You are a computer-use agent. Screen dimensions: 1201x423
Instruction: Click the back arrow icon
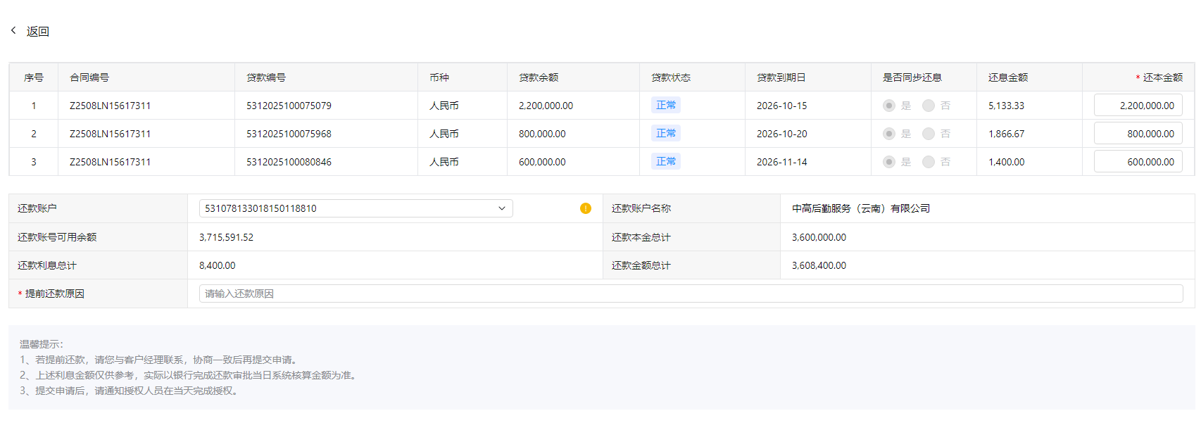13,30
